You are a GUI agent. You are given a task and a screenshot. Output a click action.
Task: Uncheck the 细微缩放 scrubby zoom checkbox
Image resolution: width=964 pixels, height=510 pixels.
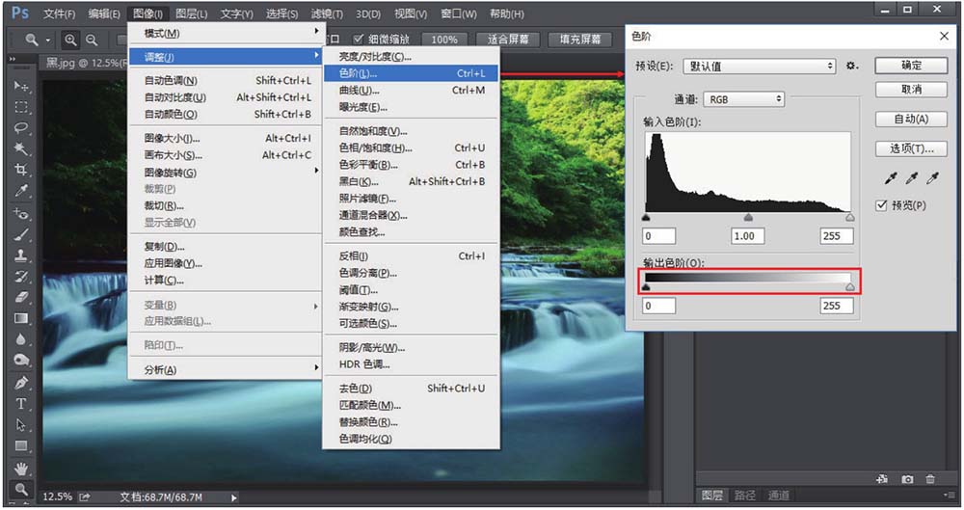[x=360, y=40]
